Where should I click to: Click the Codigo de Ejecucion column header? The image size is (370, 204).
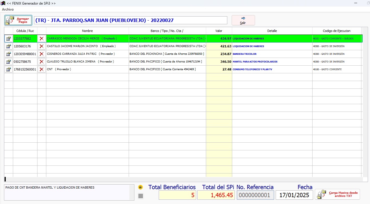pos(337,31)
